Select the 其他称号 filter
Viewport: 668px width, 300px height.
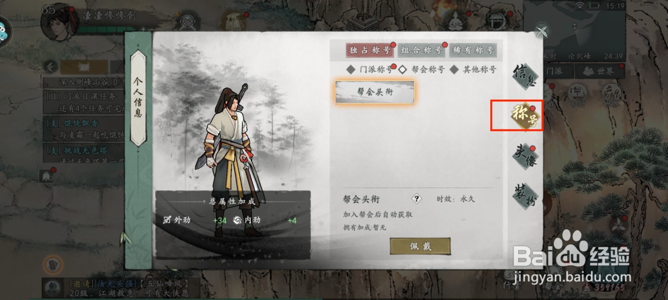coord(473,69)
